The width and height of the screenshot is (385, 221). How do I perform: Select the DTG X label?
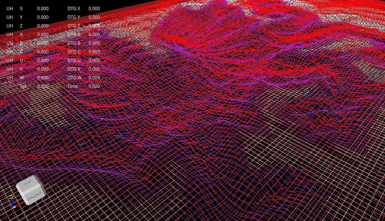click(74, 9)
